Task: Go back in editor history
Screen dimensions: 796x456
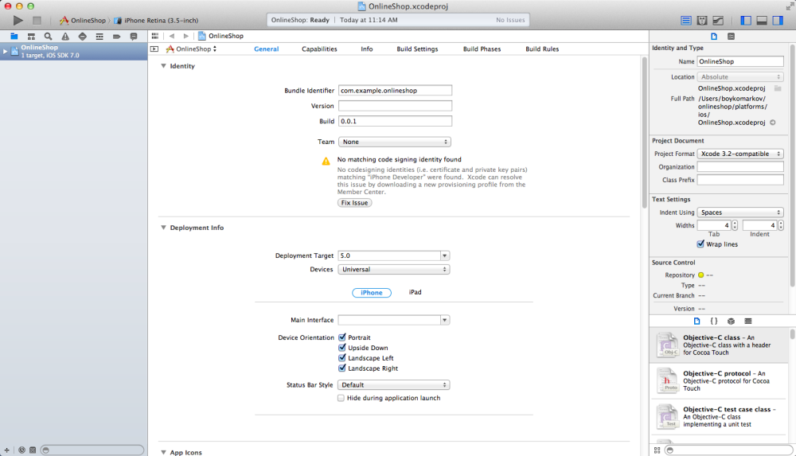Action: (x=172, y=36)
